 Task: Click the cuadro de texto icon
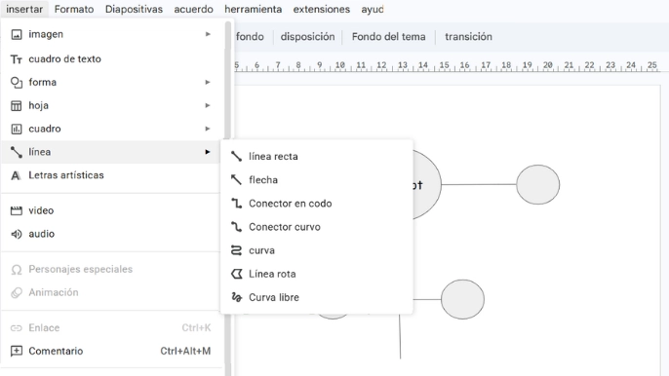[x=17, y=59]
